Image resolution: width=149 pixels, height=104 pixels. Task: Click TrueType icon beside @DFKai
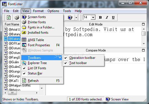(6, 44)
